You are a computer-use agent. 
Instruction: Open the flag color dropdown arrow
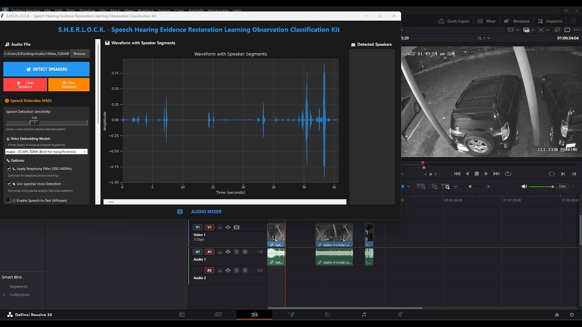408,187
